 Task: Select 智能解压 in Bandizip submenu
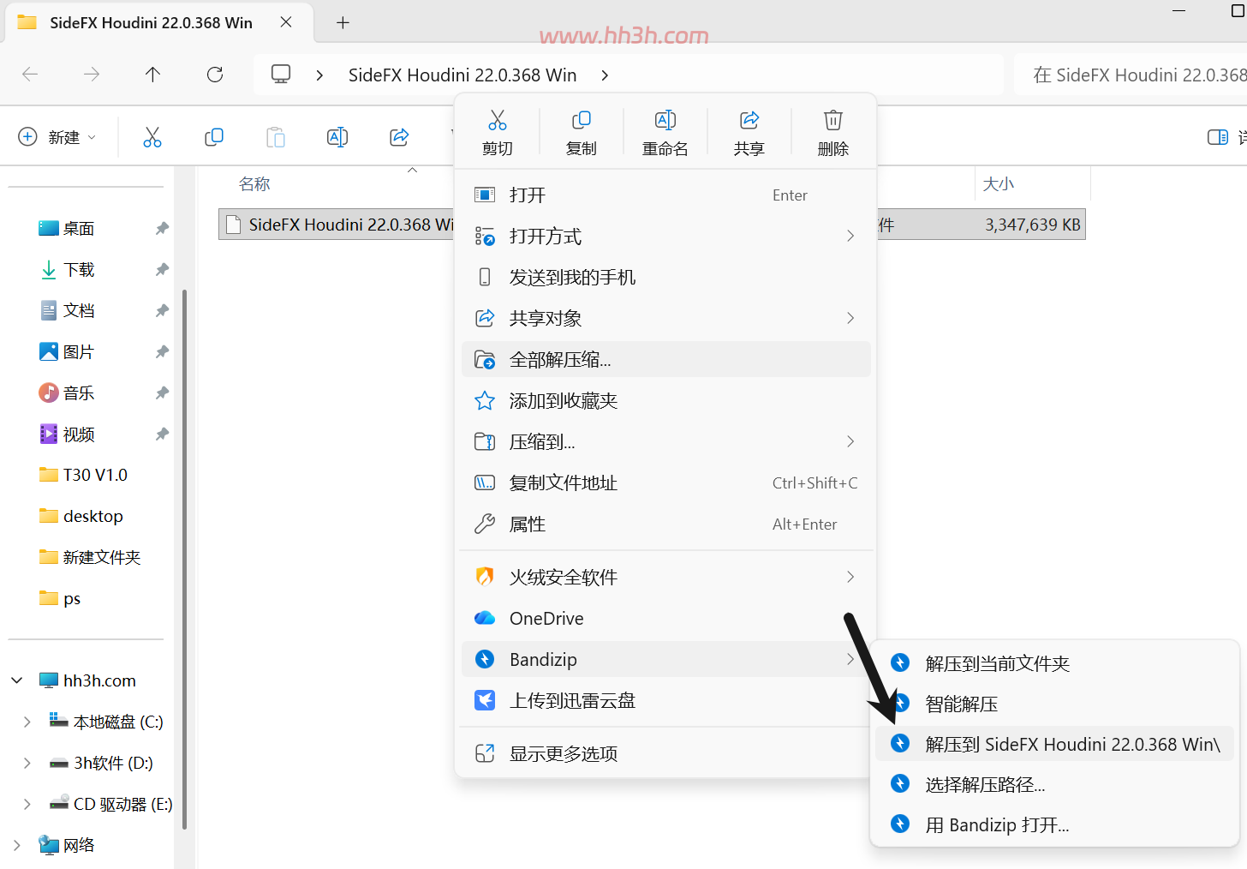click(1054, 704)
